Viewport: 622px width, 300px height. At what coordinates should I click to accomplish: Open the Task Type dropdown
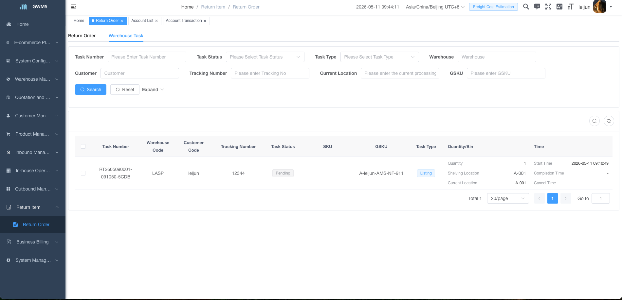click(x=380, y=57)
